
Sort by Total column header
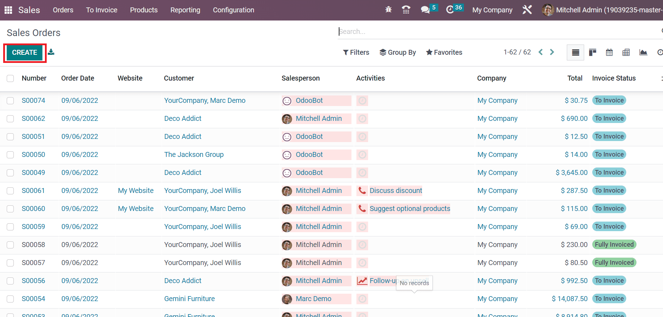point(575,78)
